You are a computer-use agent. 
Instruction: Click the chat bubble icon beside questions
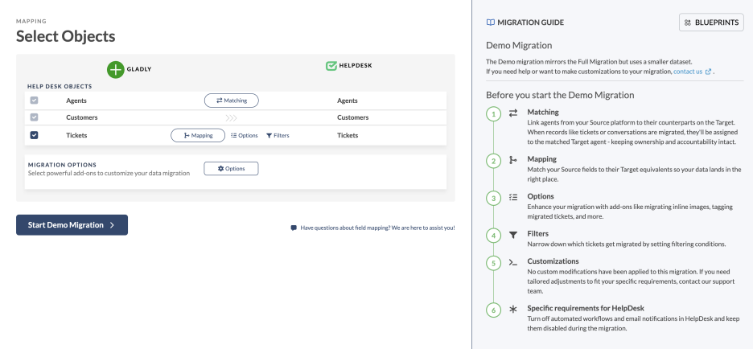(294, 228)
